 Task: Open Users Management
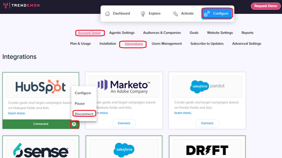tap(167, 43)
